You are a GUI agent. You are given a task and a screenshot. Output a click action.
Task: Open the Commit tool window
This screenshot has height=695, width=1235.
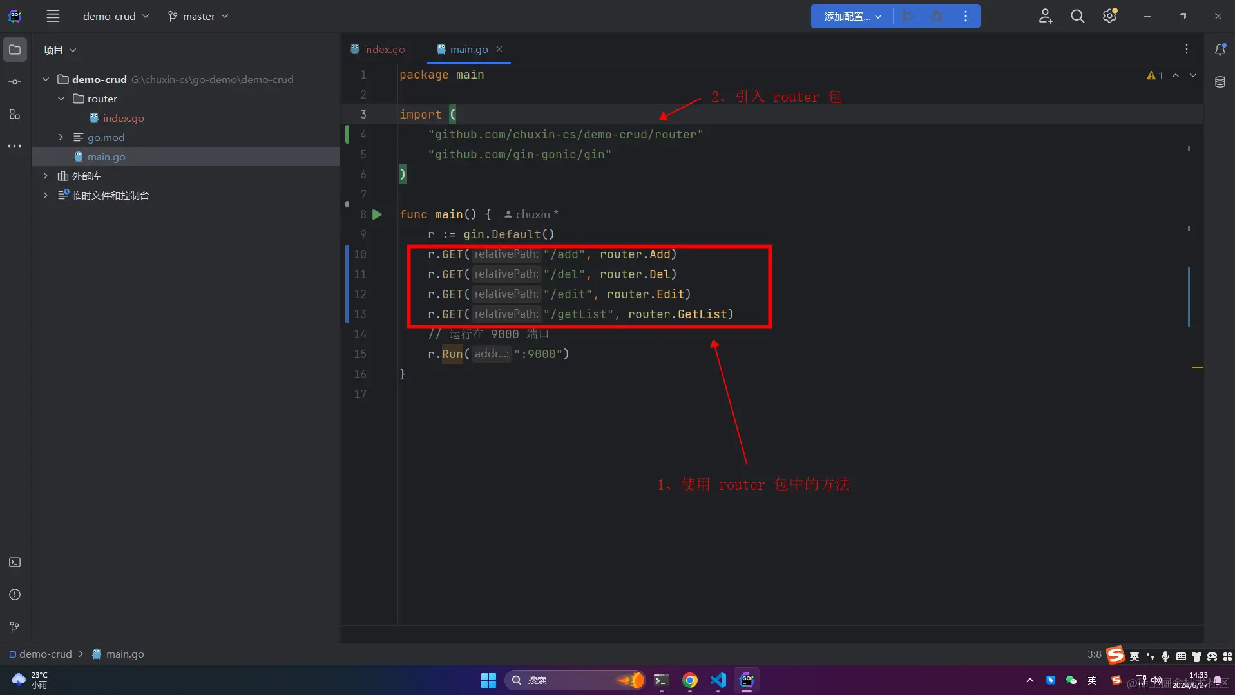15,82
